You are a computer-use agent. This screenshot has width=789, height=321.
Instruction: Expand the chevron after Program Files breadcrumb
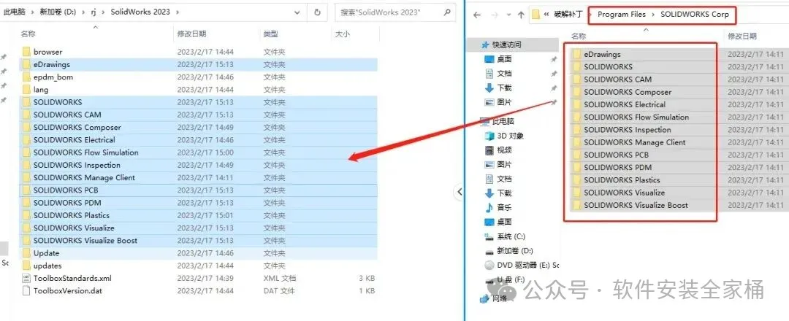click(653, 15)
